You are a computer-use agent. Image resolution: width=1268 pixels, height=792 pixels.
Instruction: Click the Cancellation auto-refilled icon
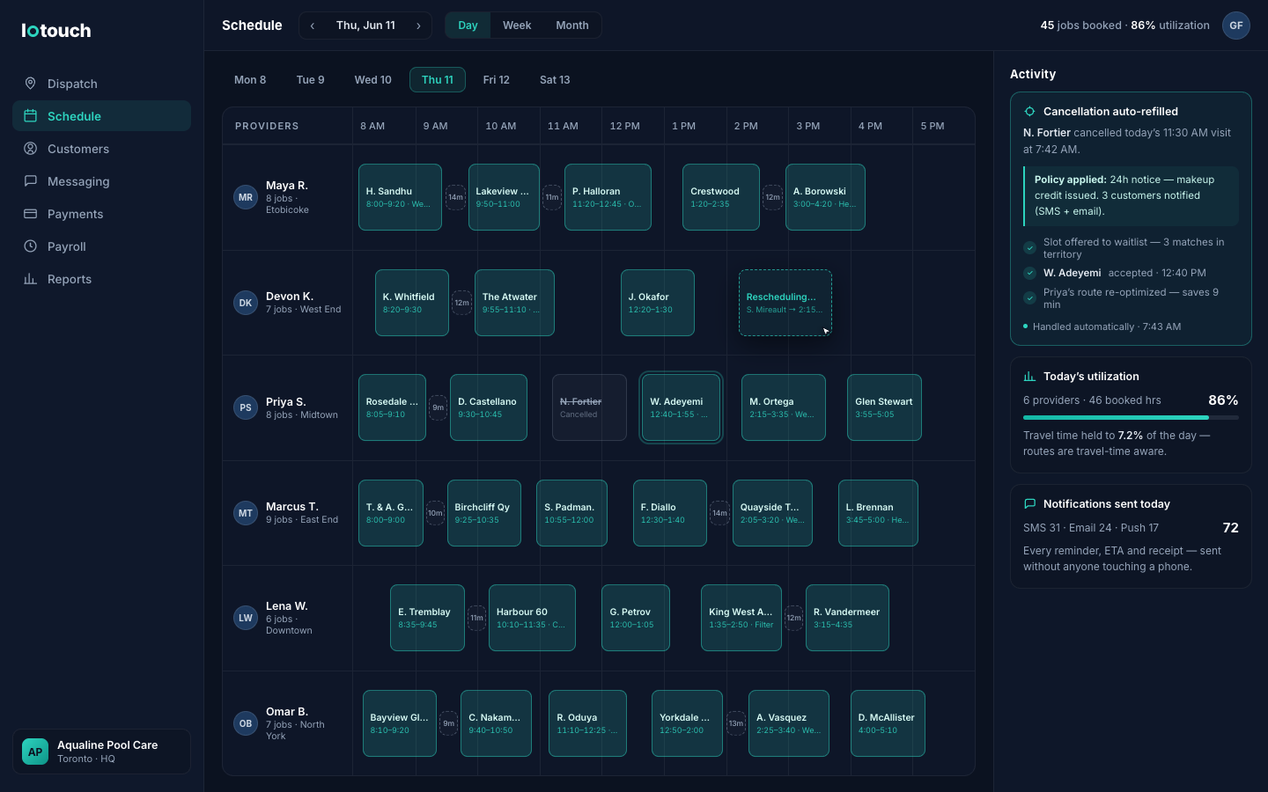(1029, 112)
